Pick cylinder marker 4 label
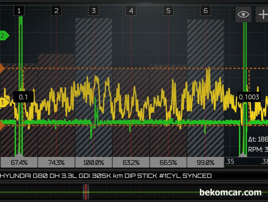Screen dimensions: 268x202 (x=131, y=11)
